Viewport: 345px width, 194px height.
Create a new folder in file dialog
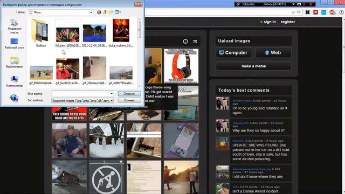[x=111, y=12]
